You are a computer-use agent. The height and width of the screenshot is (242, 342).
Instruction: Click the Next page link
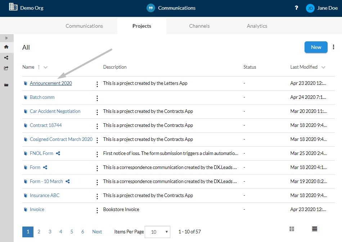pos(97,232)
